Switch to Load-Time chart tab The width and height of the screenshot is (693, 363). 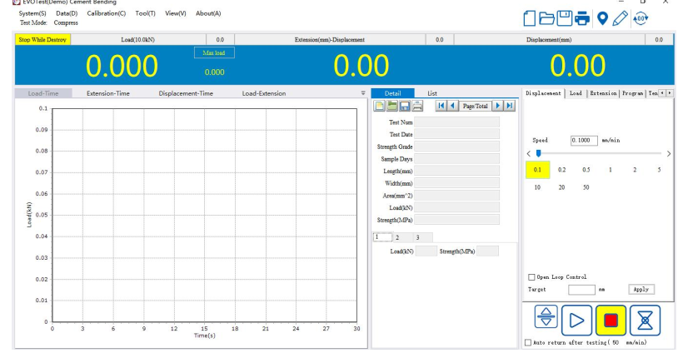(43, 93)
